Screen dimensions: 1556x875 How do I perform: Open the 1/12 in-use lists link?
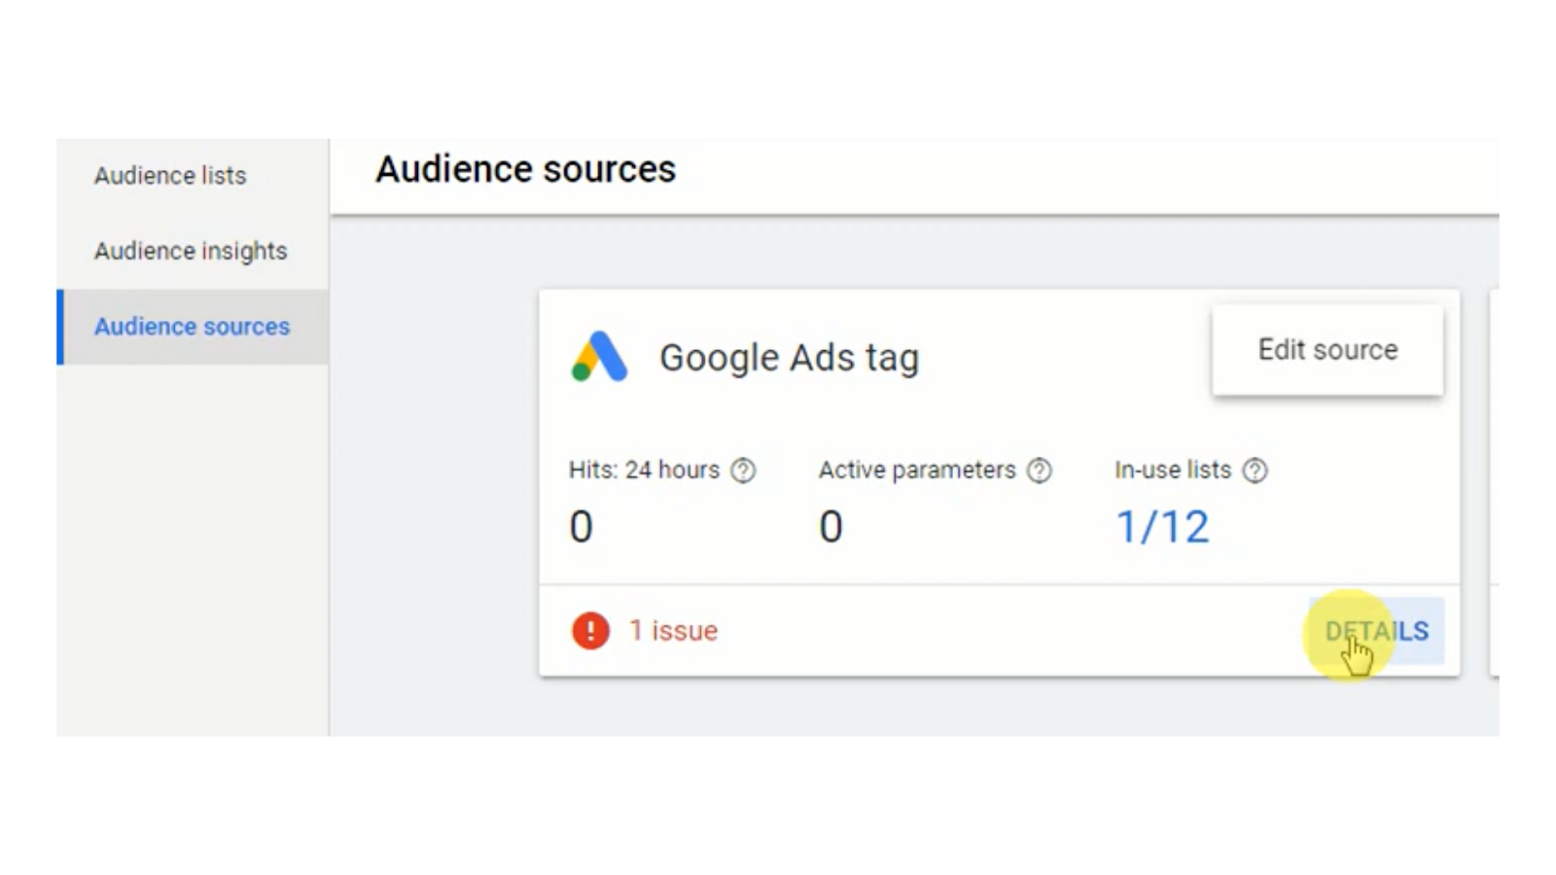pyautogui.click(x=1162, y=527)
